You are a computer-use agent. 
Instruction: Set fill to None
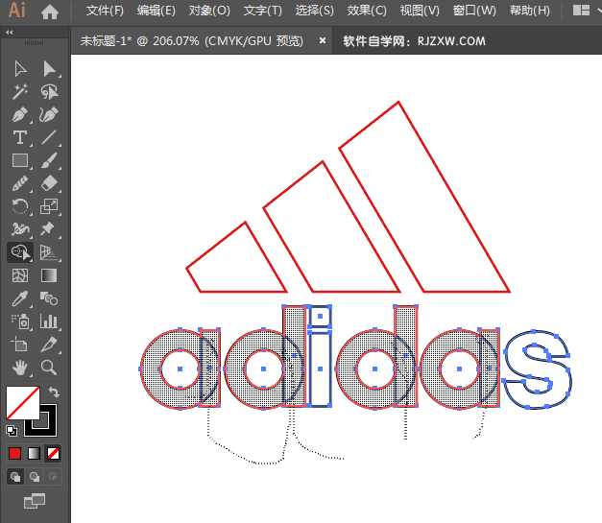click(53, 454)
